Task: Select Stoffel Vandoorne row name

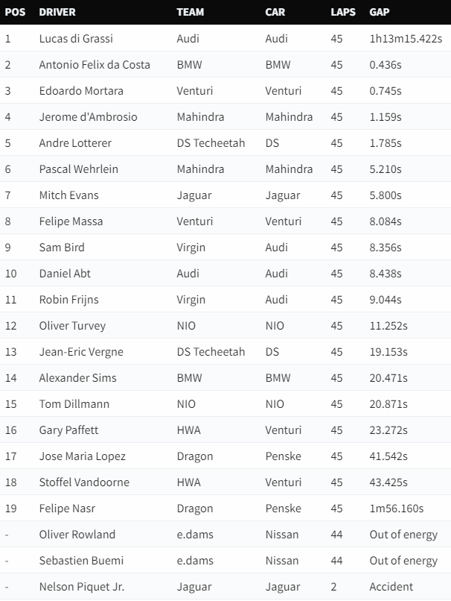Action: pos(84,482)
